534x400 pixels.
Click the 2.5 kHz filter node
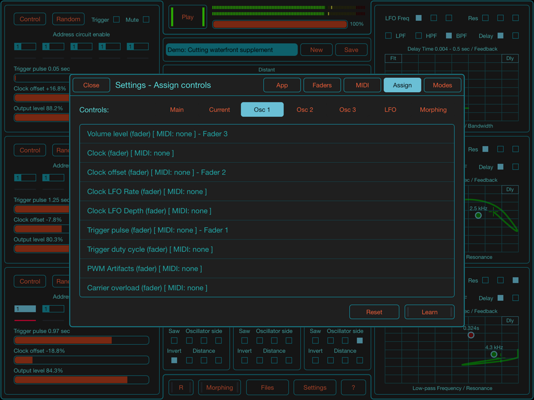[478, 215]
